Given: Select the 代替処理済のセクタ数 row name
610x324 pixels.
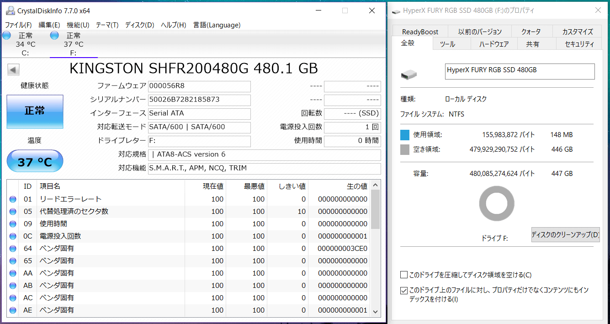Looking at the screenshot, I should coord(74,212).
